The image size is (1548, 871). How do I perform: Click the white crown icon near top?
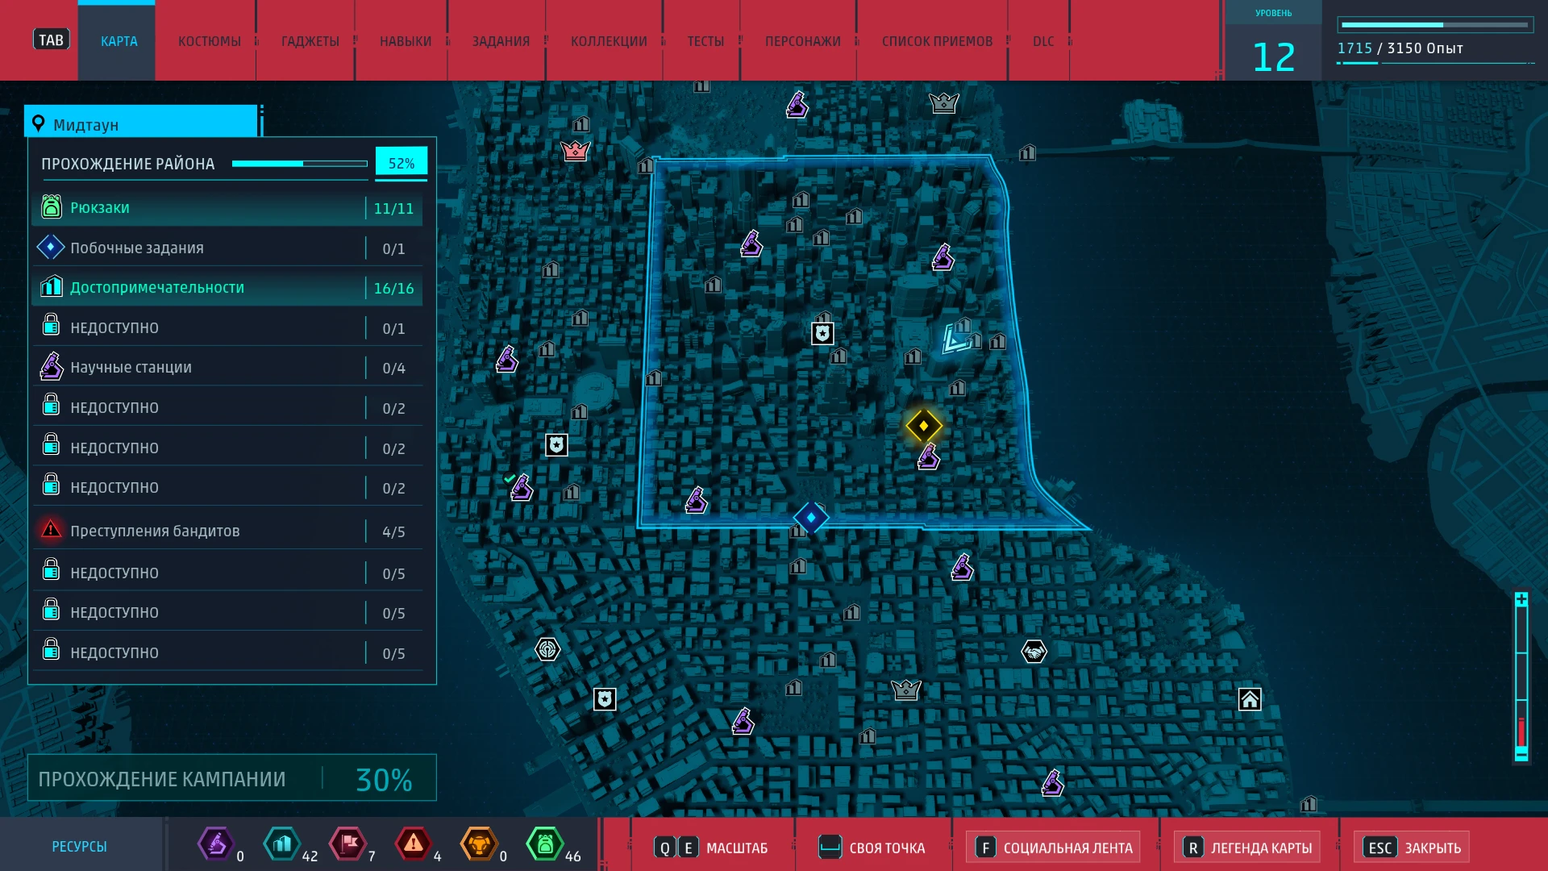pos(943,103)
